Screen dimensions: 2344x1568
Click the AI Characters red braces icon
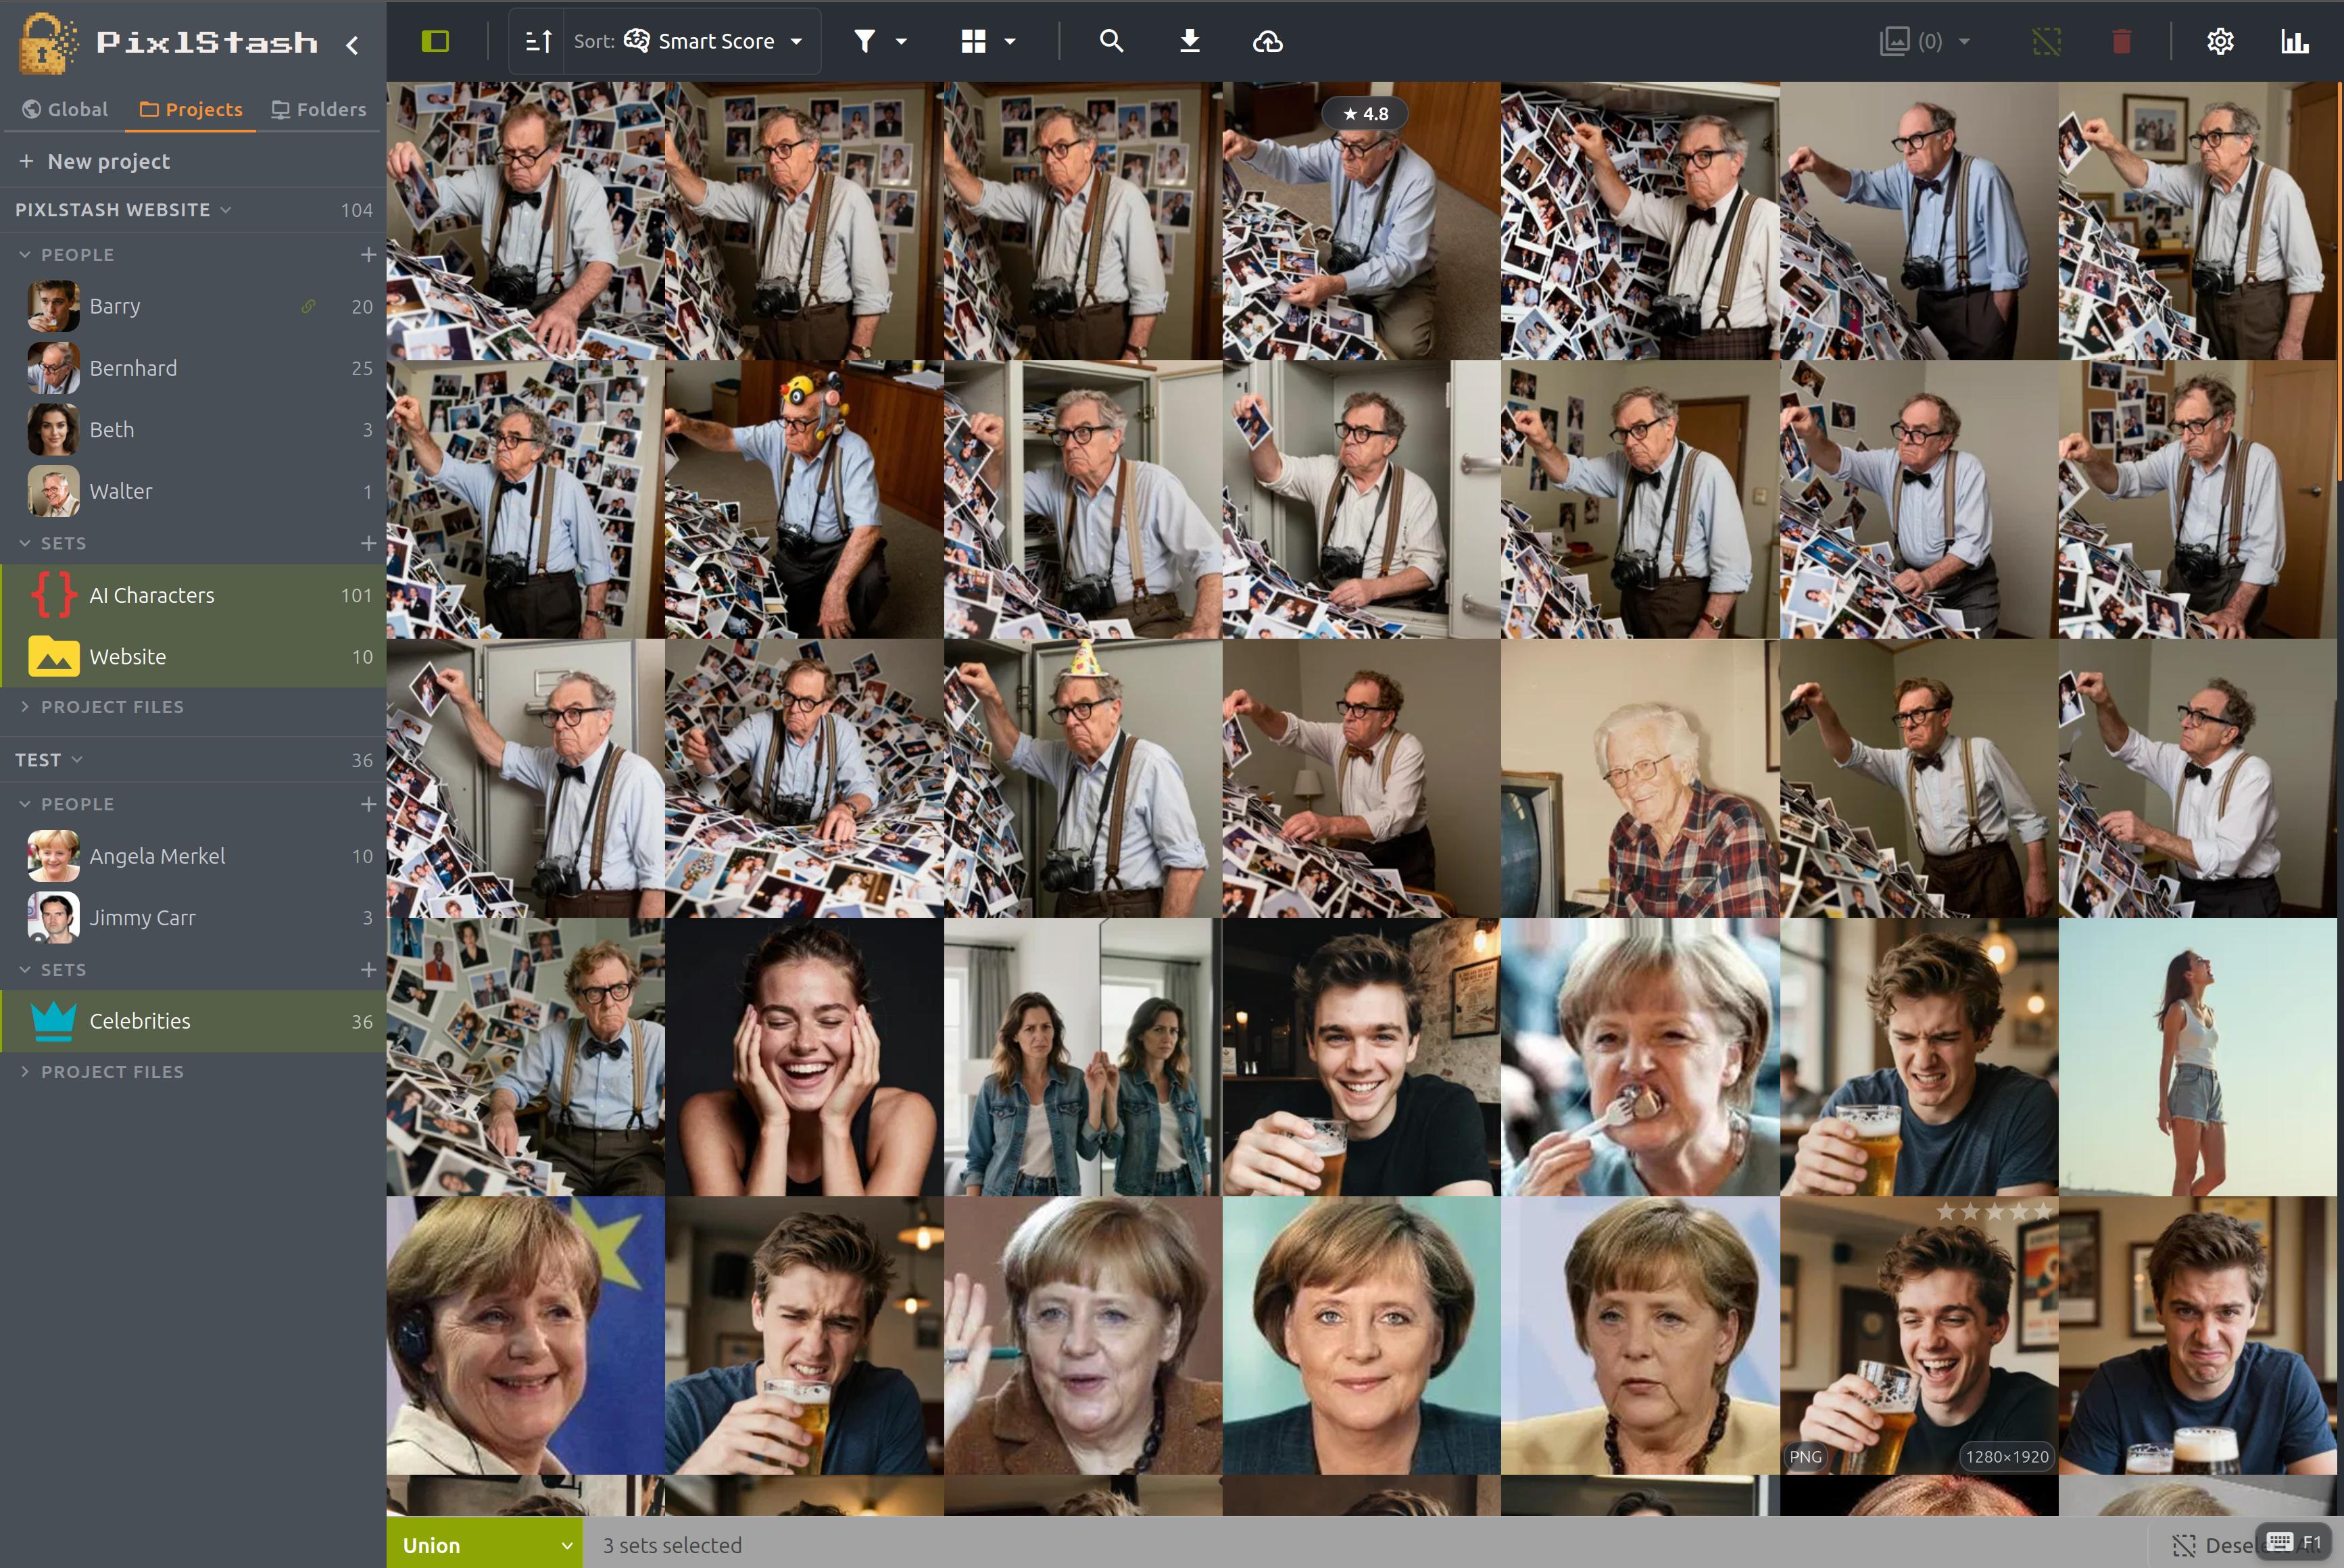[x=53, y=595]
